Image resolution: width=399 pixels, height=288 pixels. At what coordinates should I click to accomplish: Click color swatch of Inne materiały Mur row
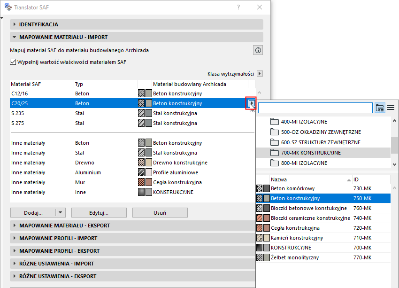[x=149, y=182]
